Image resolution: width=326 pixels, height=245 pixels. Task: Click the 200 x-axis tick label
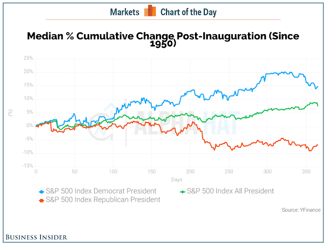pyautogui.click(x=190, y=171)
